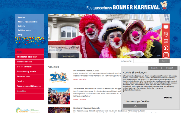The width and height of the screenshot is (181, 113).
Task: Click the Infos zum Motto gefällig? caption
Action: tap(64, 47)
